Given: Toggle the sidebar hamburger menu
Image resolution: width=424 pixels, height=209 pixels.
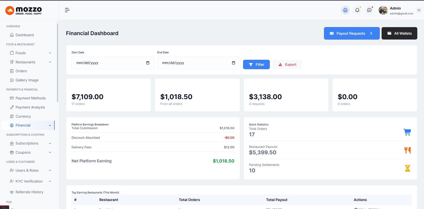Looking at the screenshot, I should (x=67, y=10).
